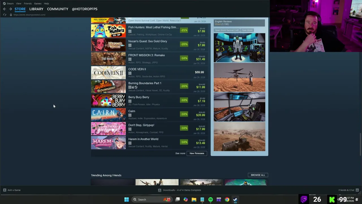Click the desert rover cart preview screenshot
The image size is (362, 204).
click(239, 137)
